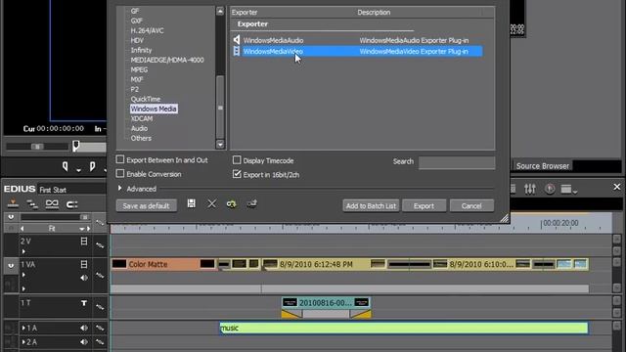Mute the 1 A track speaker
The width and height of the screenshot is (626, 352).
click(x=84, y=329)
